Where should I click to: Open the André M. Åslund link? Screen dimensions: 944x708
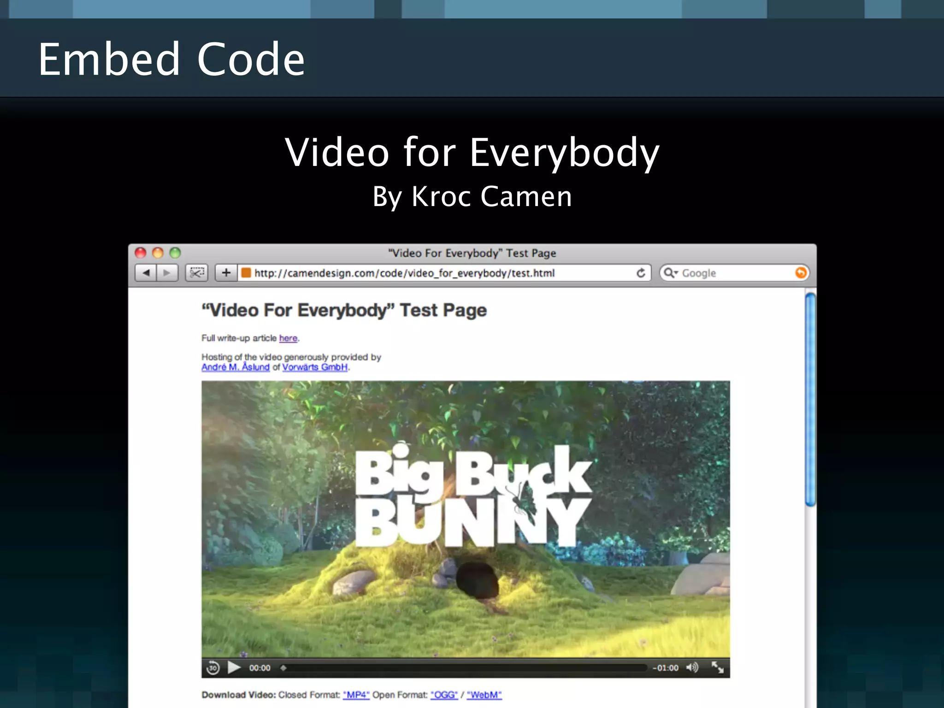click(x=236, y=367)
